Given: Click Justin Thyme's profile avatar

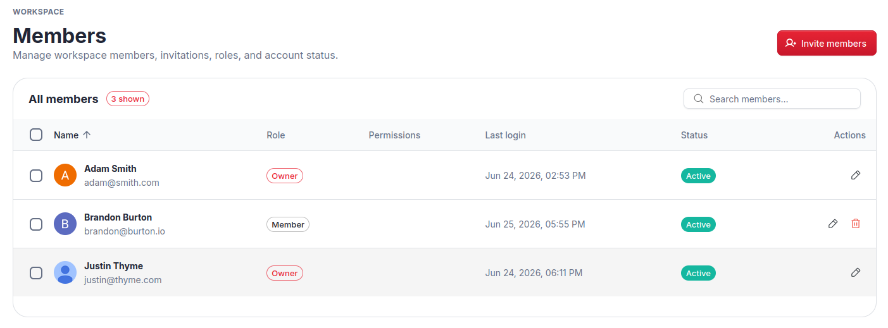Looking at the screenshot, I should coord(65,272).
